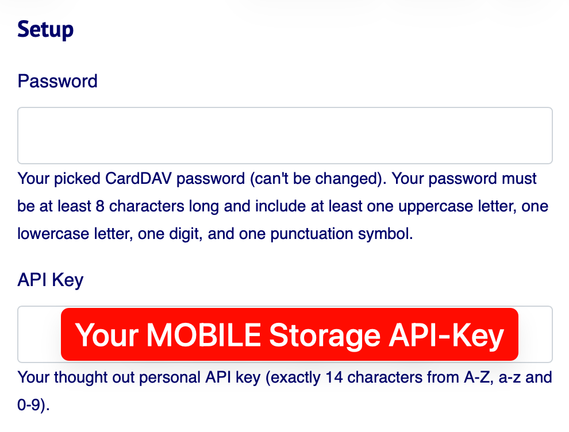Click inside the Password input field
The width and height of the screenshot is (569, 432).
point(284,136)
